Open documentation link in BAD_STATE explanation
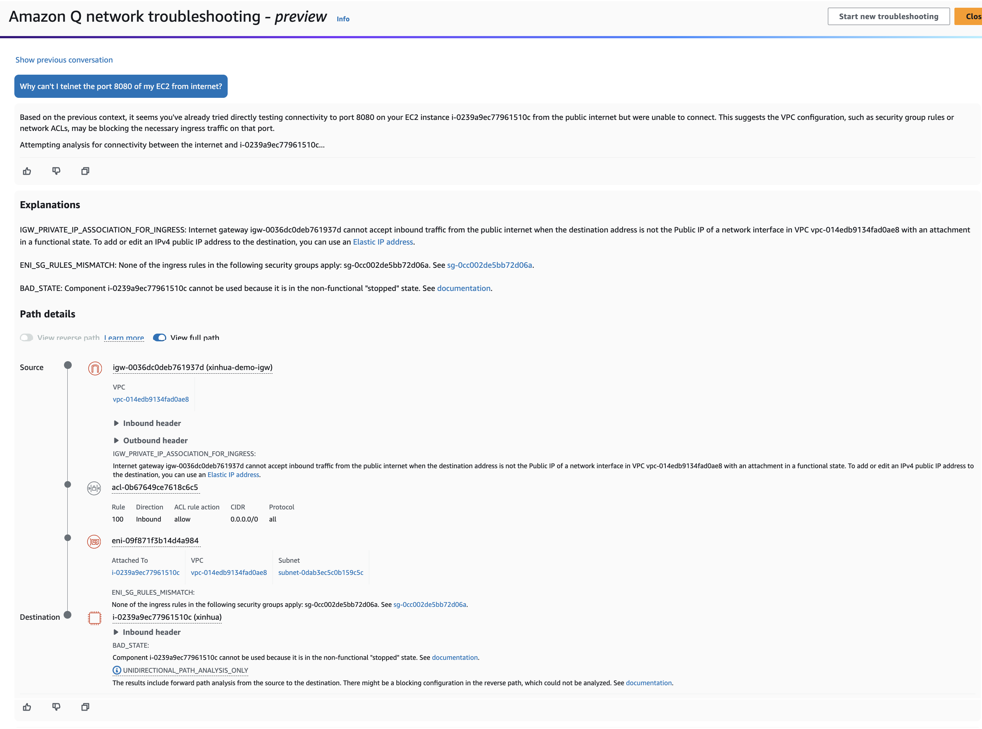 coord(464,288)
